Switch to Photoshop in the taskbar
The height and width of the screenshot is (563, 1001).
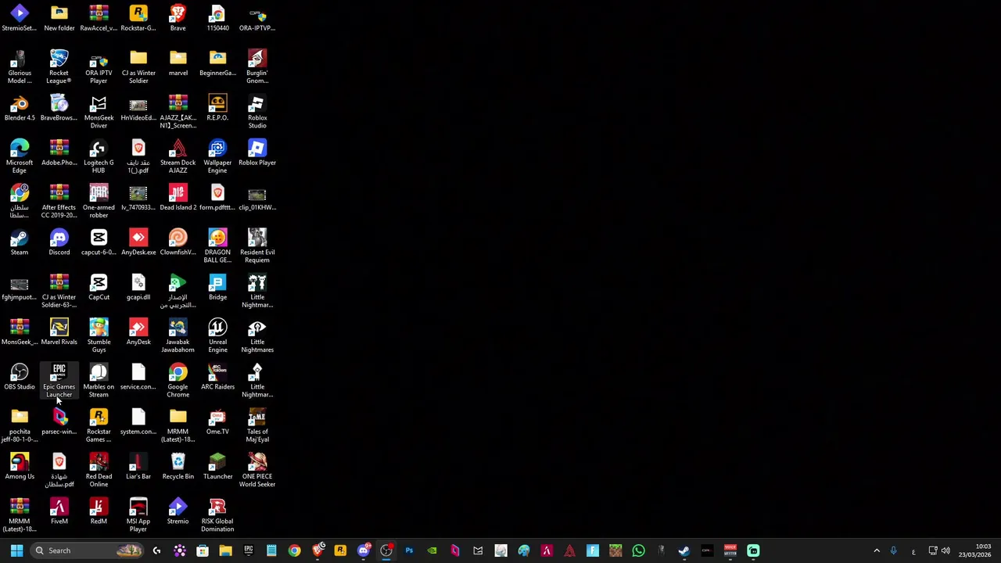pyautogui.click(x=409, y=550)
